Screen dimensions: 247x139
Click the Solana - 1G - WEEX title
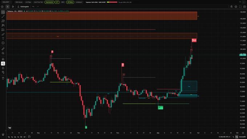point(15,11)
